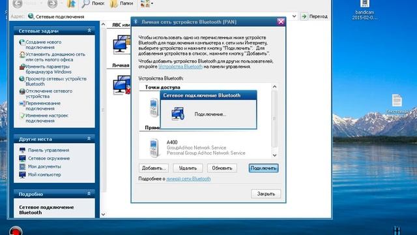417x235 pixels.
Task: Click the Удалить button
Action: click(x=188, y=168)
